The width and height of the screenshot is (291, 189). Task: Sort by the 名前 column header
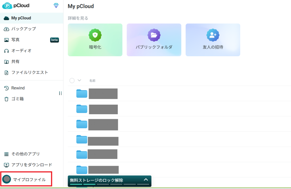[92, 81]
